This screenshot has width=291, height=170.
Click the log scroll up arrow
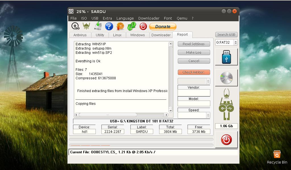(171, 44)
